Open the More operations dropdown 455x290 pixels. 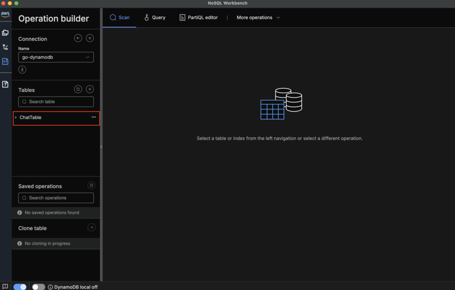258,18
